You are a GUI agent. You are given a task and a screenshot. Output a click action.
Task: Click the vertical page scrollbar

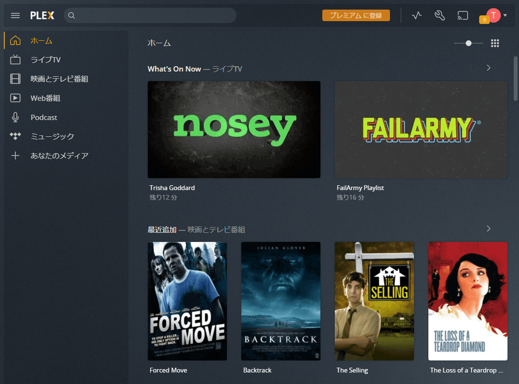(x=516, y=78)
